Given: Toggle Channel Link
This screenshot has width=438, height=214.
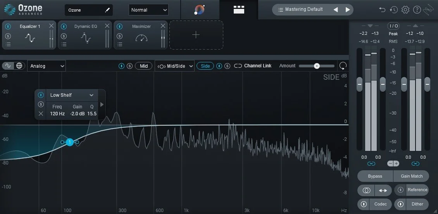Looking at the screenshot, I should click(x=253, y=66).
